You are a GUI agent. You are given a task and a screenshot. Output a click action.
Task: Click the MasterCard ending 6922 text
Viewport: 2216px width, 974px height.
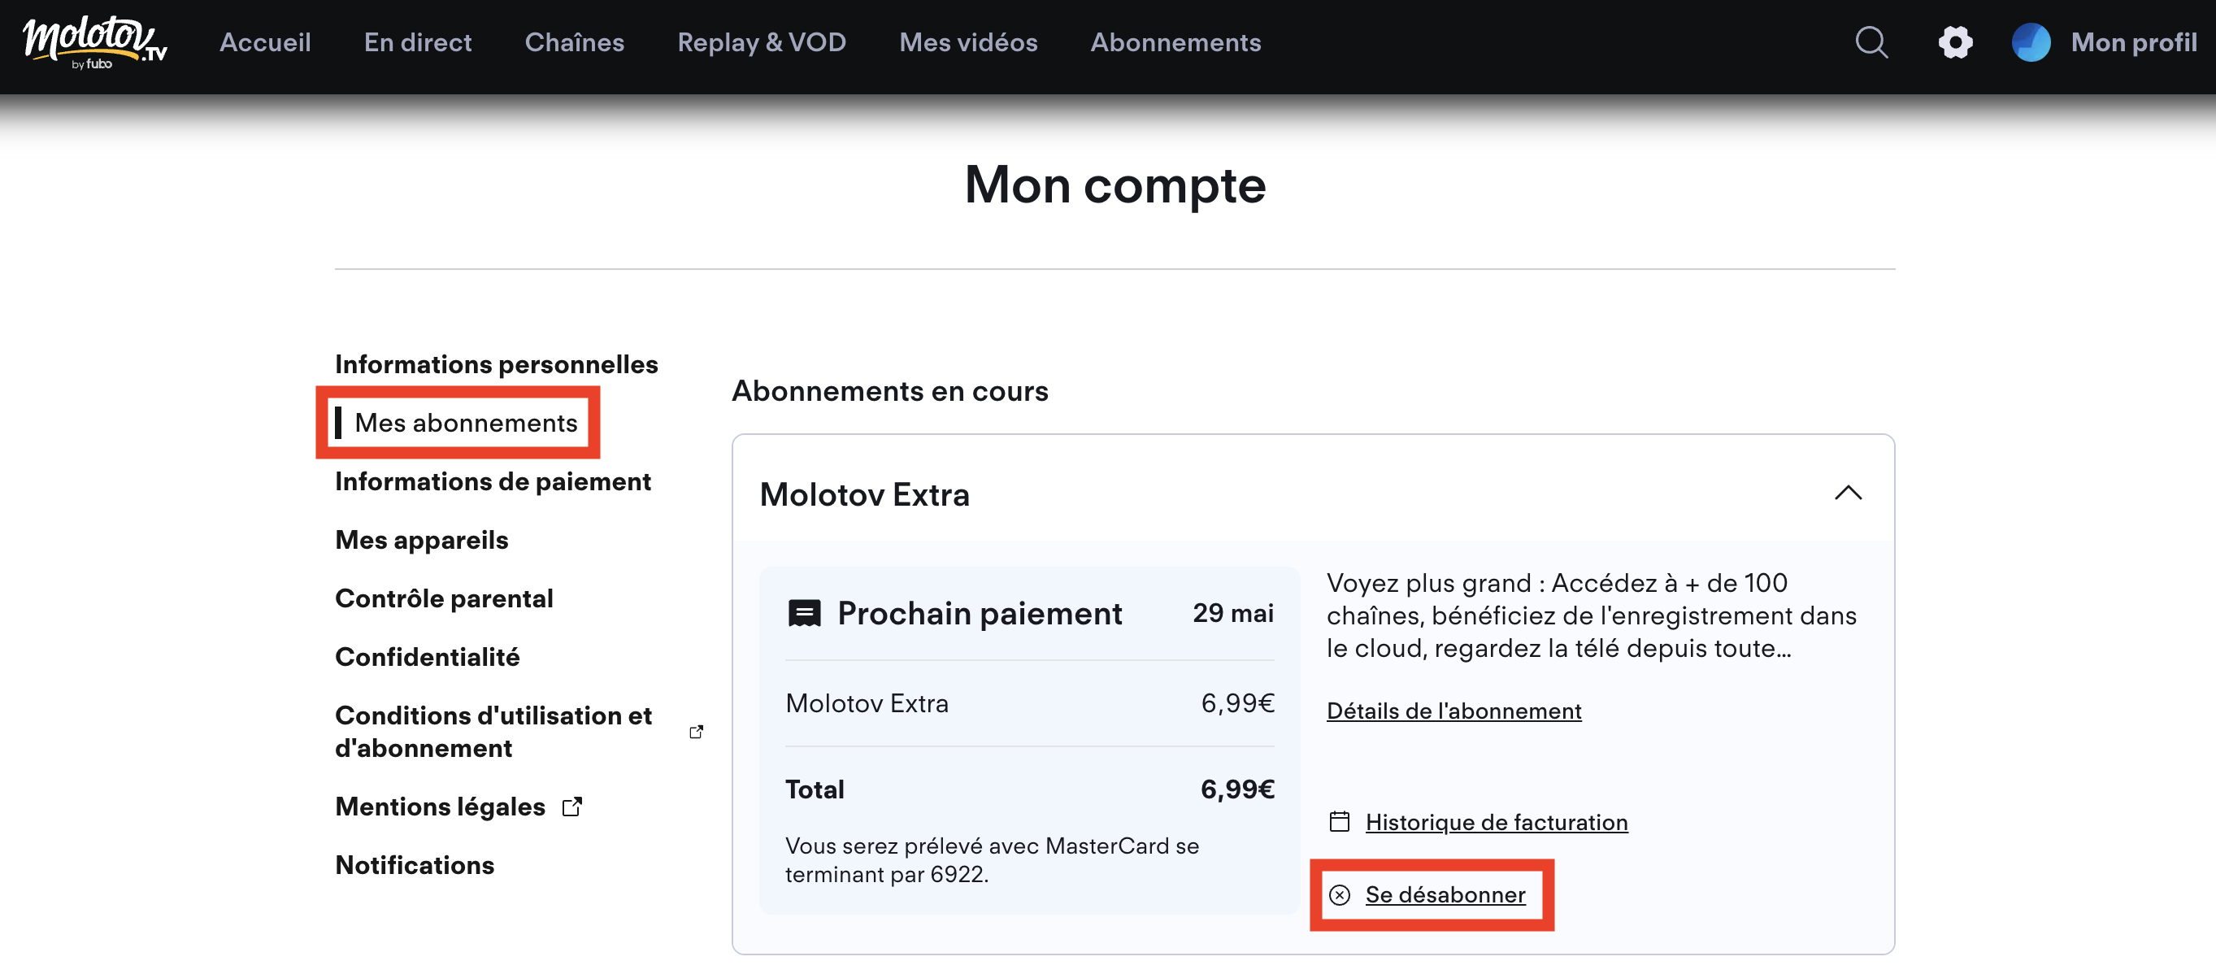992,860
